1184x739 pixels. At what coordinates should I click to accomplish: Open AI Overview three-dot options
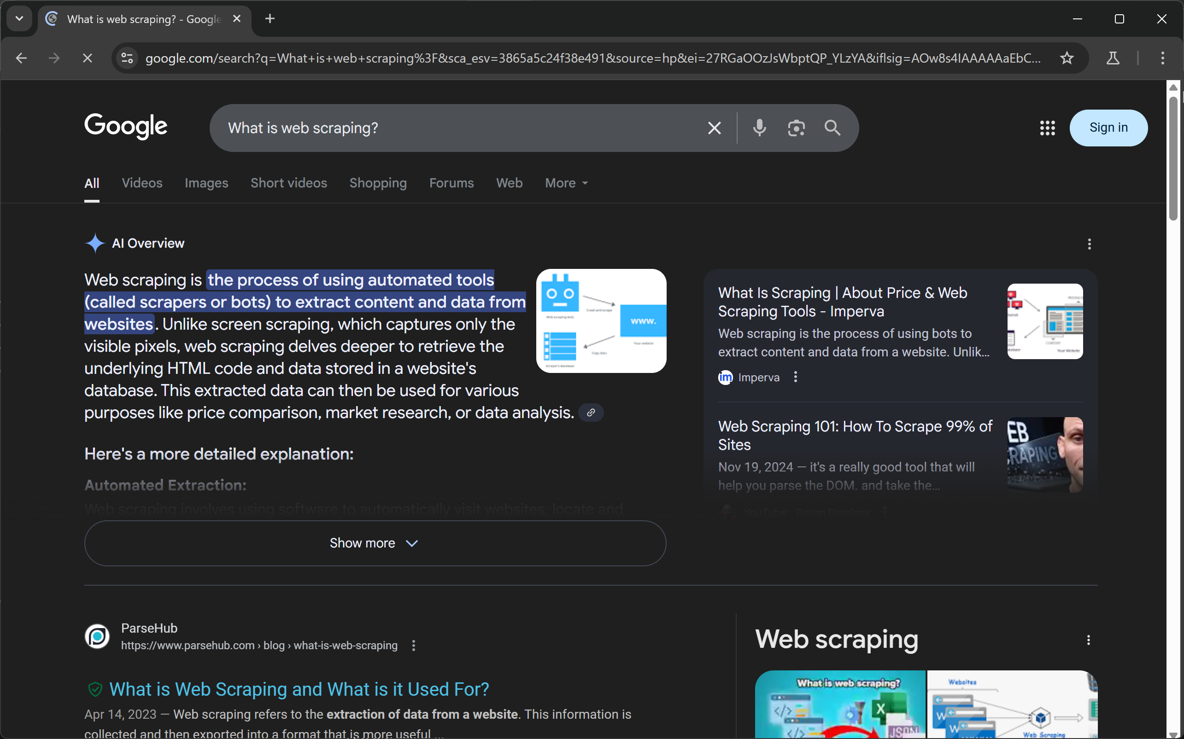point(1089,244)
